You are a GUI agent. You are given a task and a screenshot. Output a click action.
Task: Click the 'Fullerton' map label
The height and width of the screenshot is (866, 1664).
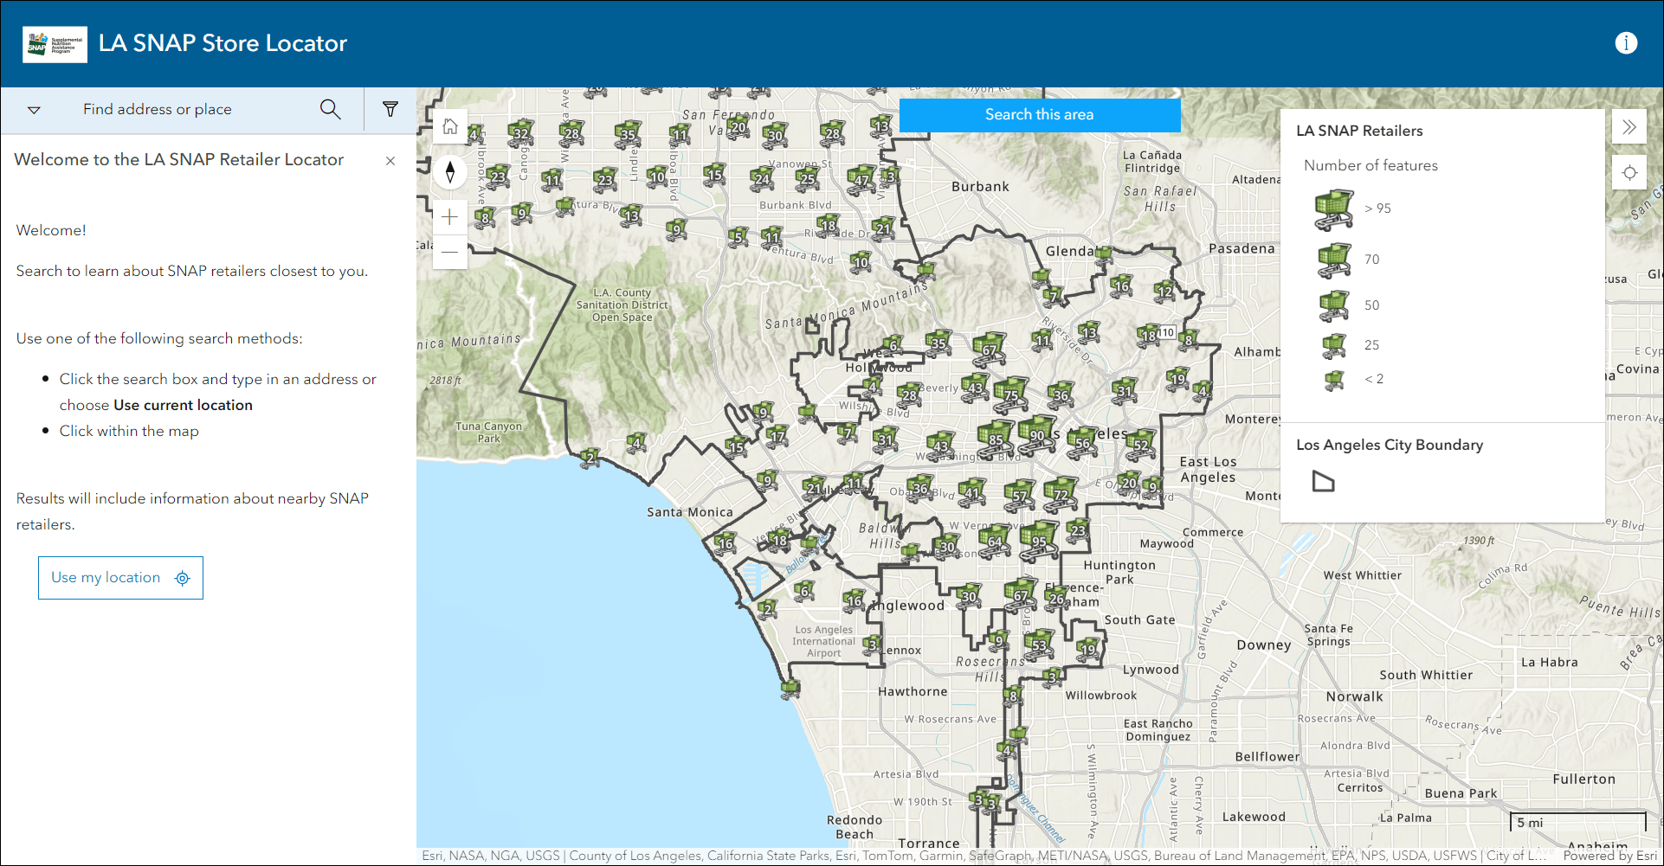pos(1584,779)
